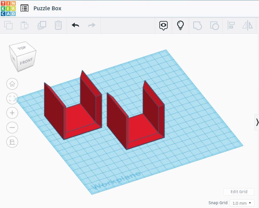259x208 pixels.
Task: Click the Puzzle Box design title
Action: click(x=47, y=8)
